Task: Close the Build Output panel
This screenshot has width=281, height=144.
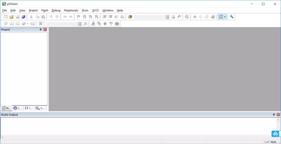Action: coord(278,115)
